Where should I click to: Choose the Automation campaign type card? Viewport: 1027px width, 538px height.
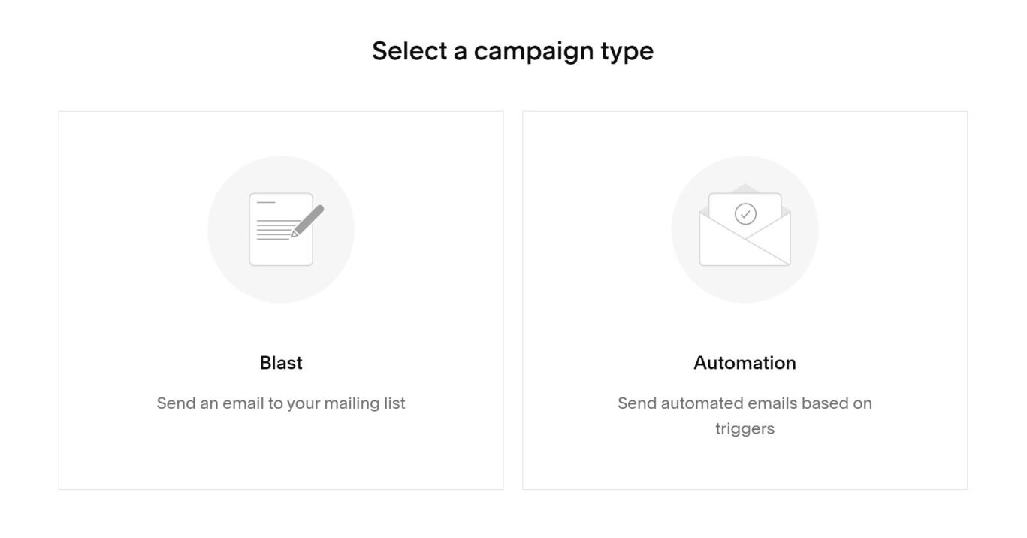pos(745,301)
